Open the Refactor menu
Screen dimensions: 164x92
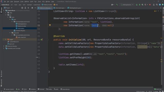[27, 2]
